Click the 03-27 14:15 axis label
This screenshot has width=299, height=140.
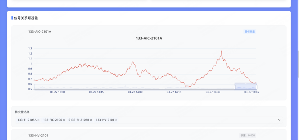pyautogui.click(x=174, y=92)
